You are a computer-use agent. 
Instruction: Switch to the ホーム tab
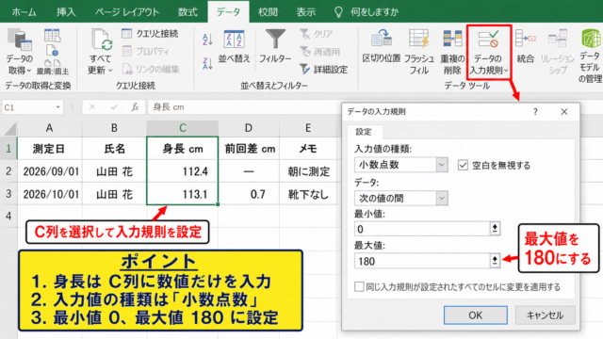pyautogui.click(x=24, y=12)
